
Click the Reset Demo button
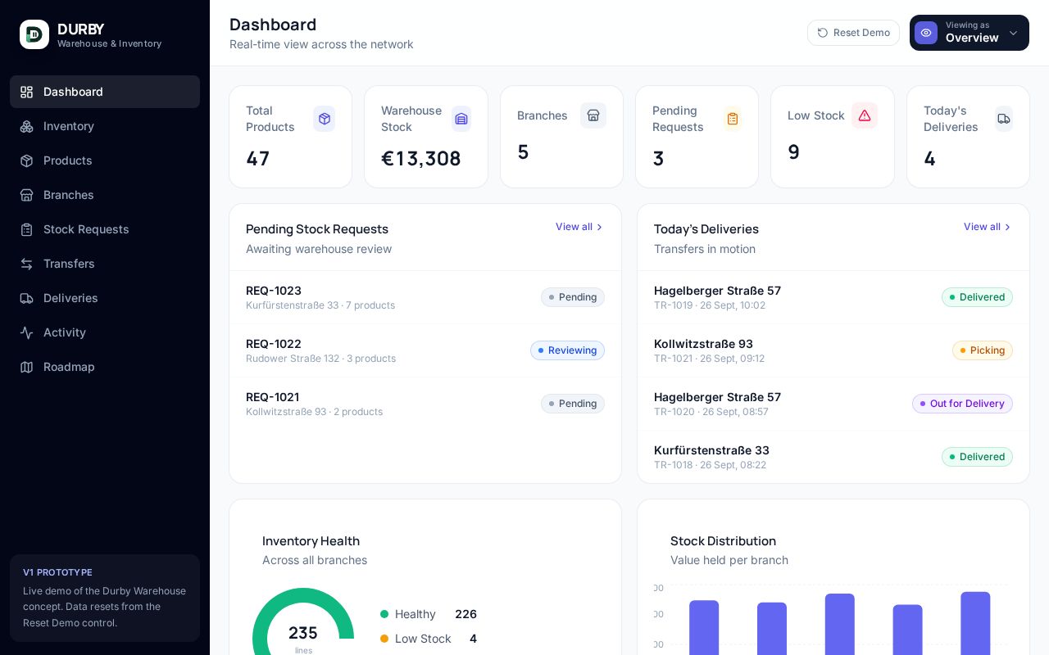point(853,33)
